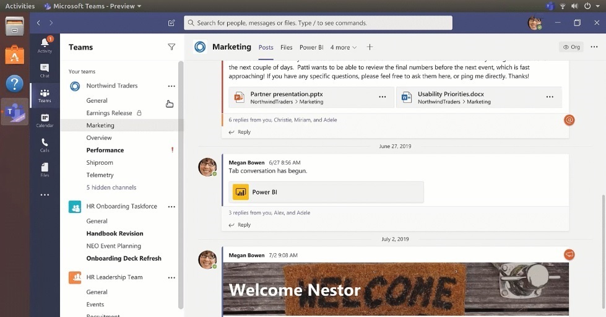Add a new tab with plus icon
This screenshot has height=317, width=606.
click(x=370, y=47)
